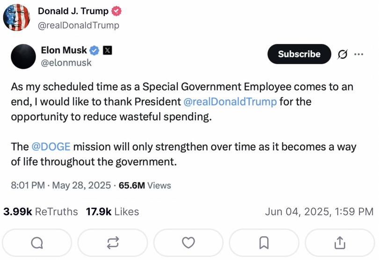The image size is (379, 260).
Task: Click the 8:01 PM May 28, 2025 timestamp
Action: pos(61,185)
